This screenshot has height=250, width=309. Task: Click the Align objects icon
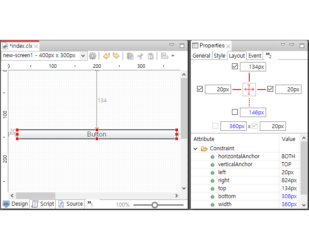coord(165,56)
